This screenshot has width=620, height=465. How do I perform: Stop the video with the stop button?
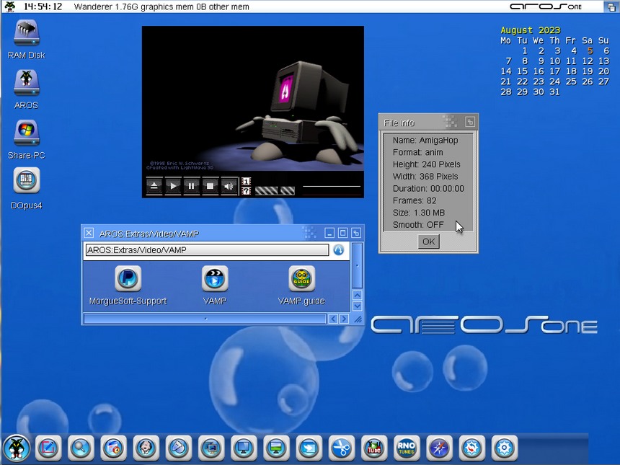click(210, 186)
